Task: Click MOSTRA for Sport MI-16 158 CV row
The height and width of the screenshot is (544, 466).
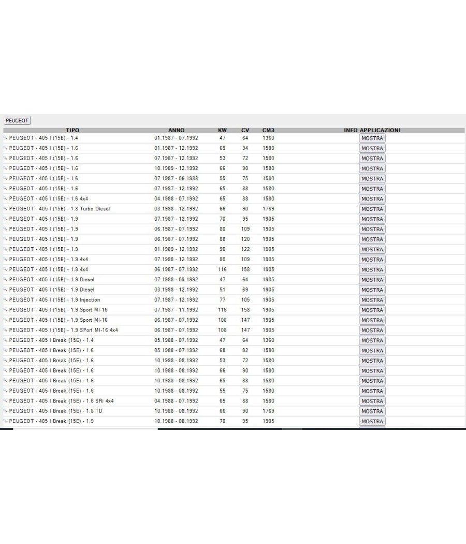Action: tap(372, 310)
